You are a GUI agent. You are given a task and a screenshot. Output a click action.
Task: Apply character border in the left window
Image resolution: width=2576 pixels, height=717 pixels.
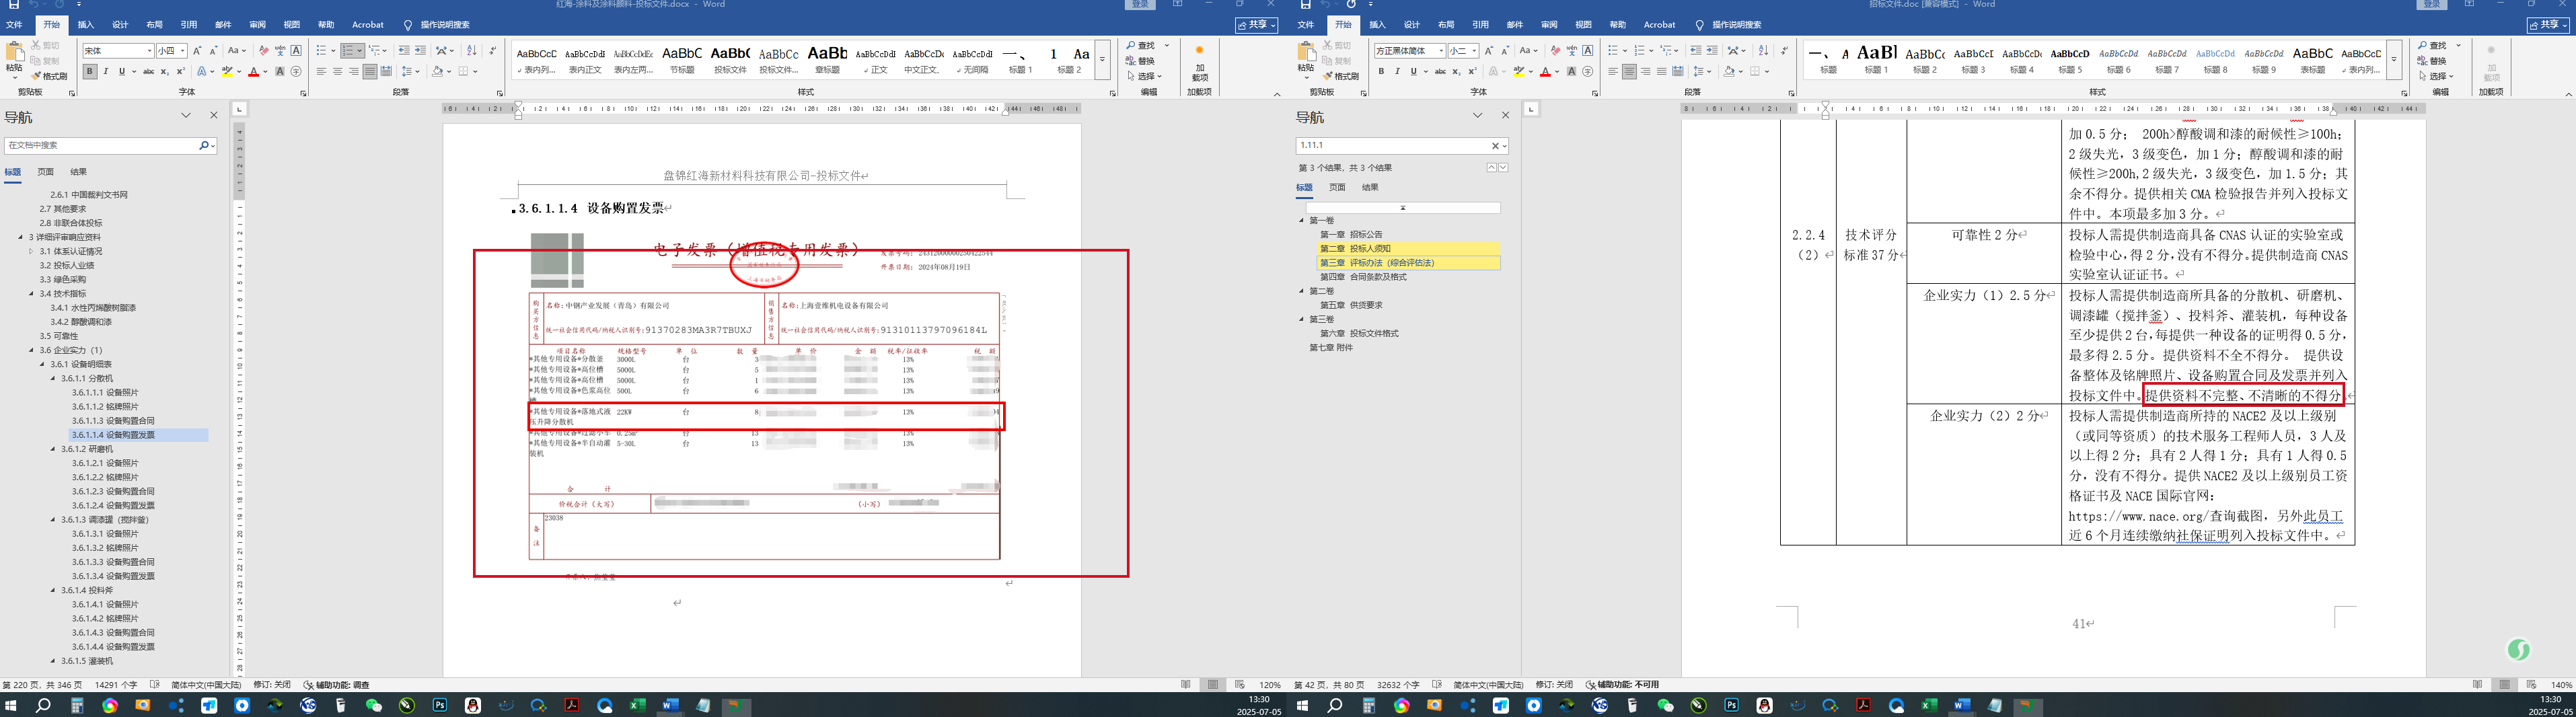[296, 50]
